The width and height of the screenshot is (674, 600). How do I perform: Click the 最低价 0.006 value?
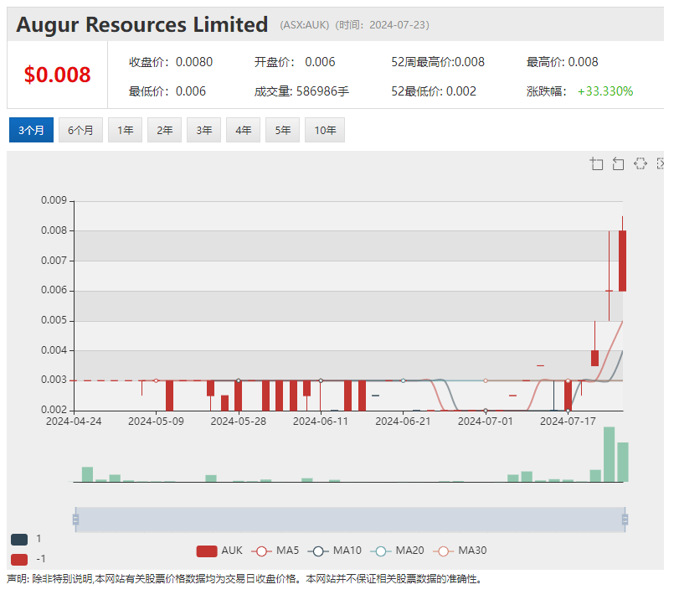[167, 91]
